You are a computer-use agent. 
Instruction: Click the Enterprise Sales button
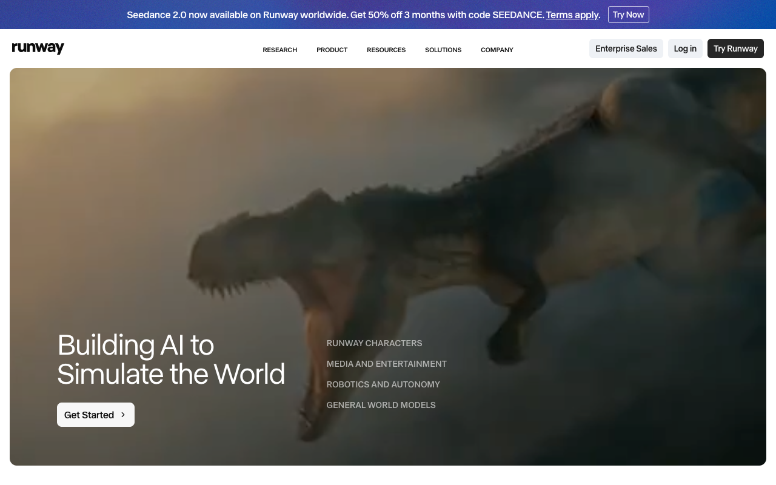point(626,48)
